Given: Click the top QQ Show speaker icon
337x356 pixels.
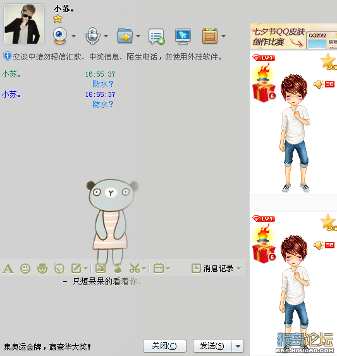Looking at the screenshot, I should tap(319, 84).
